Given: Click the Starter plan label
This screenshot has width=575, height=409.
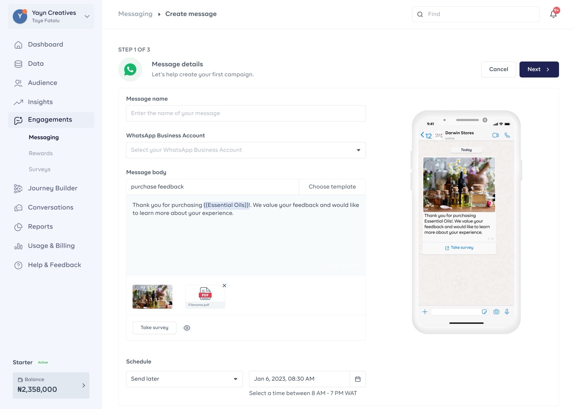Looking at the screenshot, I should click(x=23, y=363).
